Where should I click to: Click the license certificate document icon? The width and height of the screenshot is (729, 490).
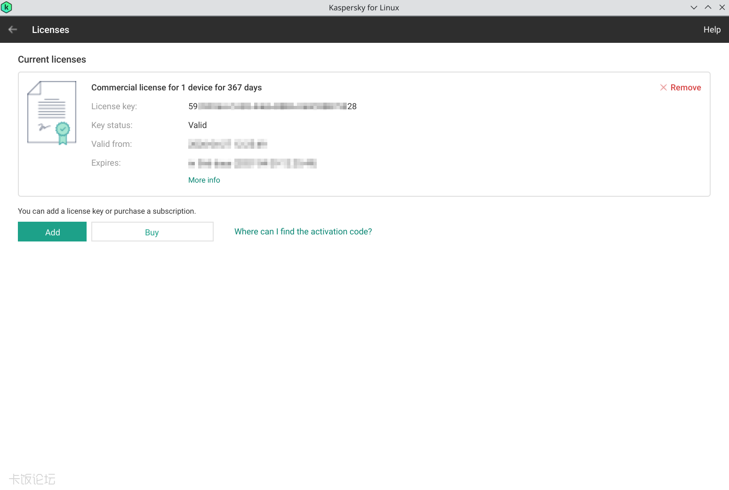[52, 113]
